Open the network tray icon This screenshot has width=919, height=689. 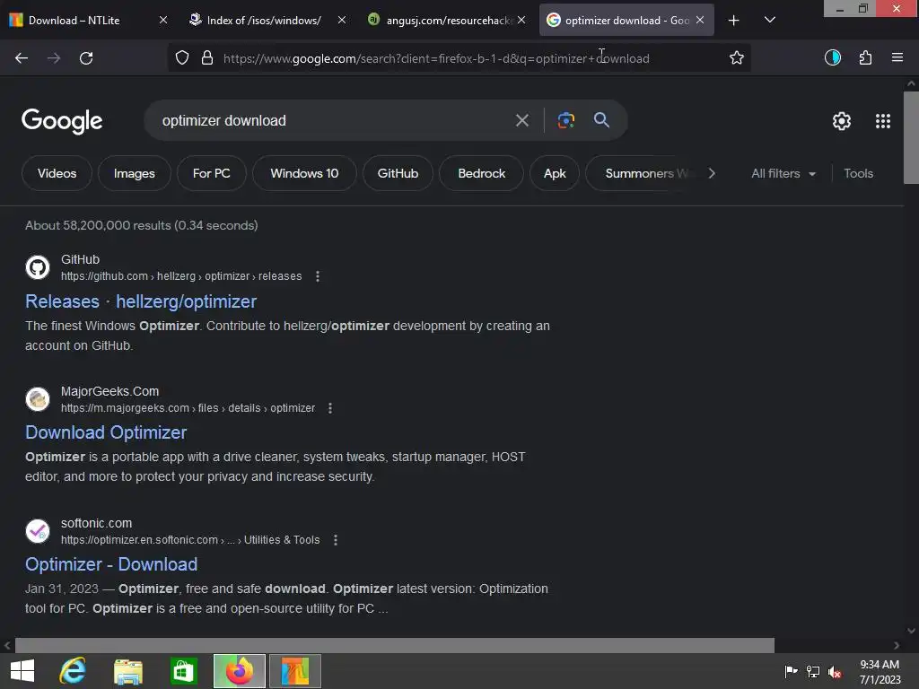(813, 671)
